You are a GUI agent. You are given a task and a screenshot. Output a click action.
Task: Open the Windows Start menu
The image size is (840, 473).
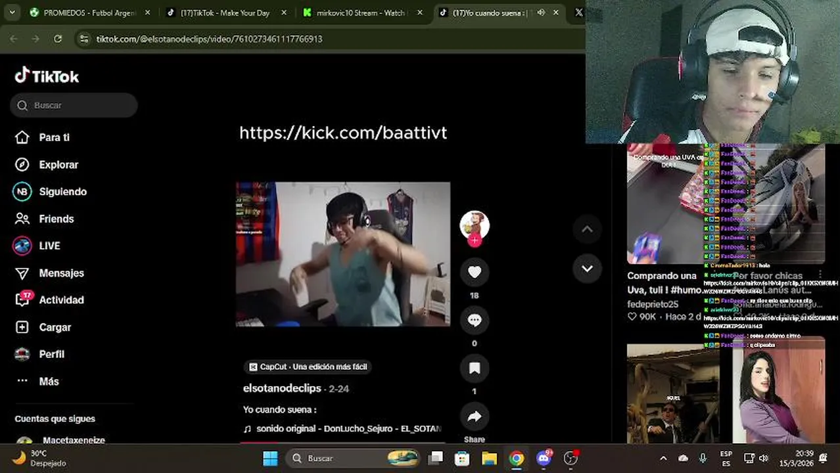[270, 458]
